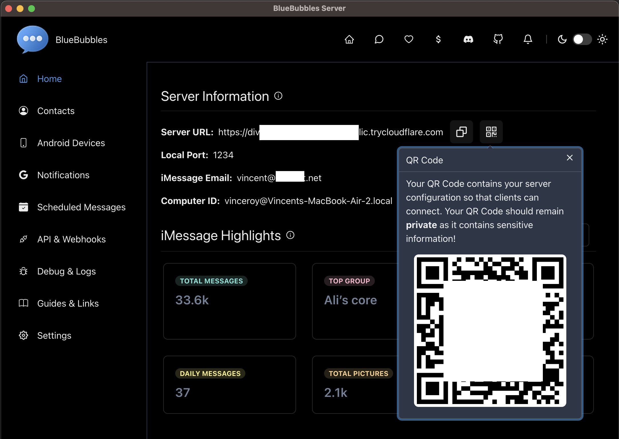Click the DAILY MESSAGES badge label
The image size is (619, 439).
[x=210, y=373]
